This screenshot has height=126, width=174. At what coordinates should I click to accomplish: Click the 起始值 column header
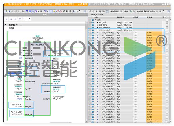point(136,17)
